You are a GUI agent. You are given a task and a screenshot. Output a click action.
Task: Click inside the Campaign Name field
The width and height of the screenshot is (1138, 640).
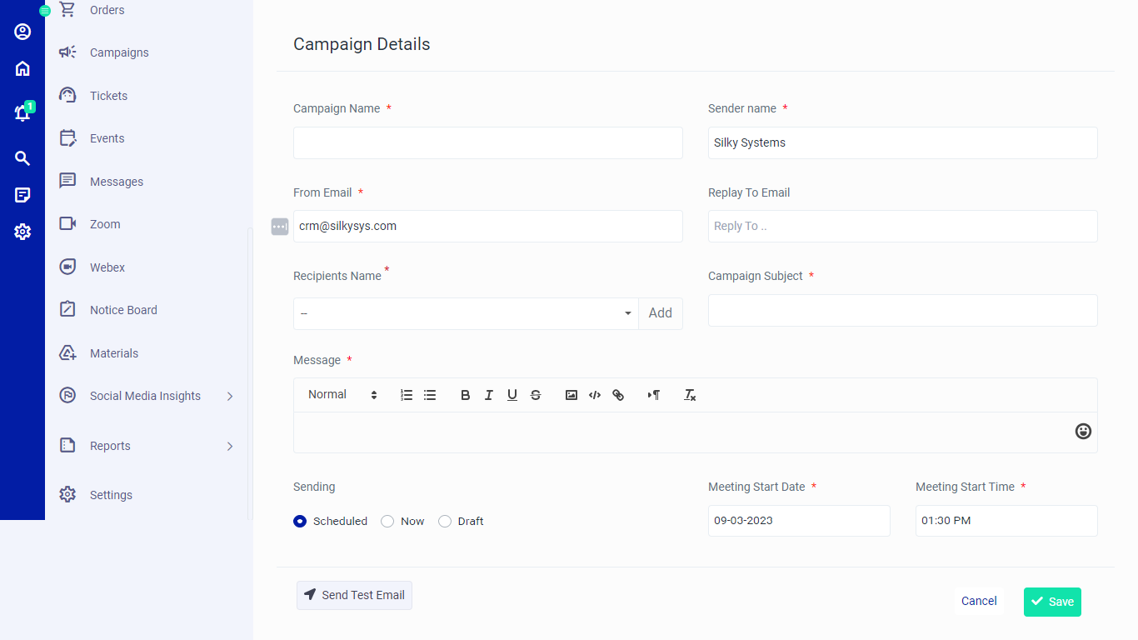click(487, 142)
